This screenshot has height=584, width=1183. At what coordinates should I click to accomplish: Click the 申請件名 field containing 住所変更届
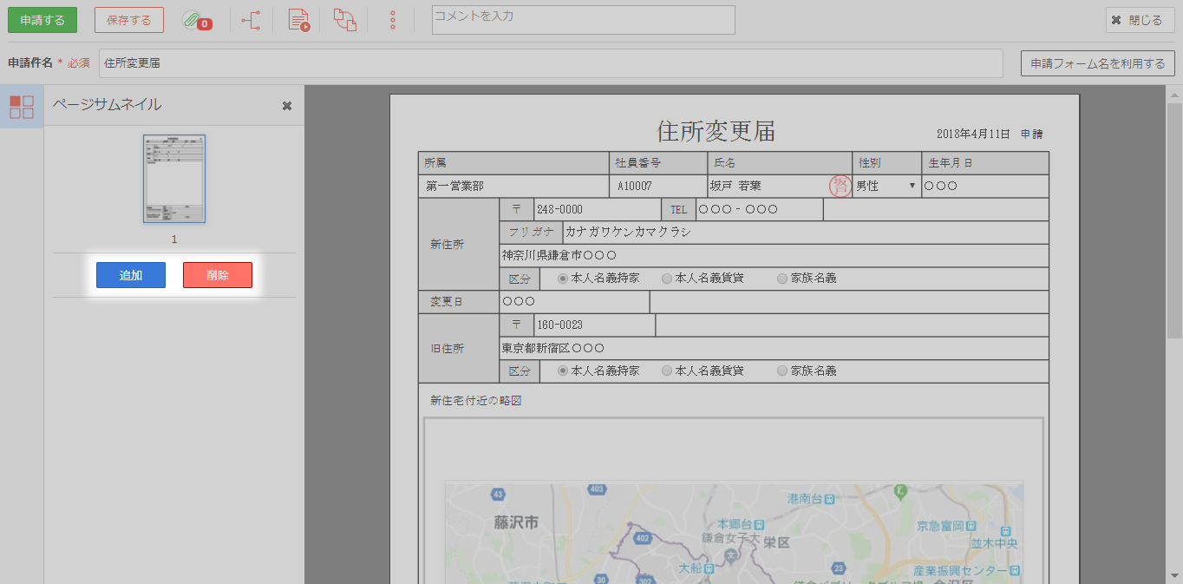coord(551,63)
